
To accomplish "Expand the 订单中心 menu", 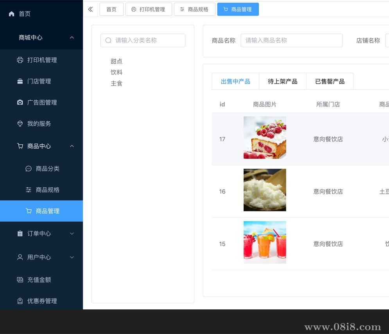I will tap(72, 233).
